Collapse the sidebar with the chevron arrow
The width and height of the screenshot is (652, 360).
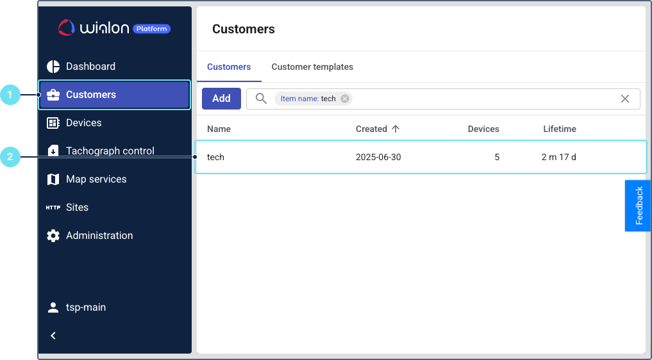tap(53, 336)
